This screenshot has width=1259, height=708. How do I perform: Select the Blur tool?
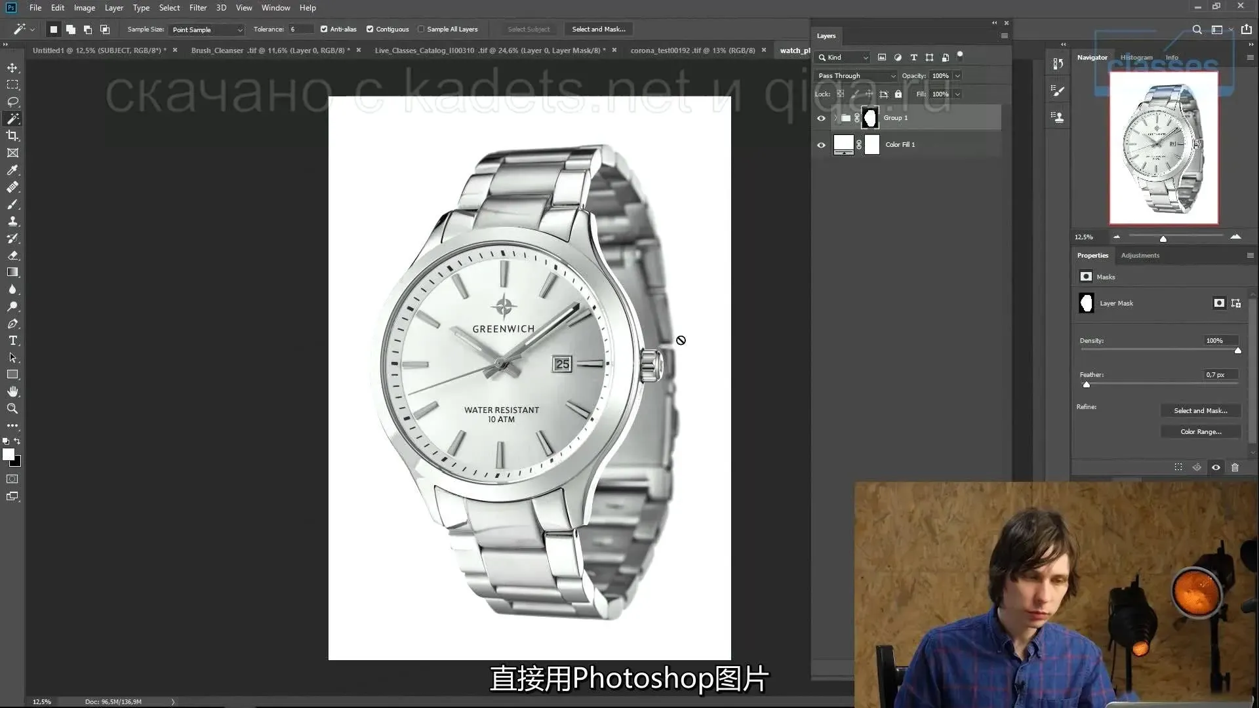[12, 289]
